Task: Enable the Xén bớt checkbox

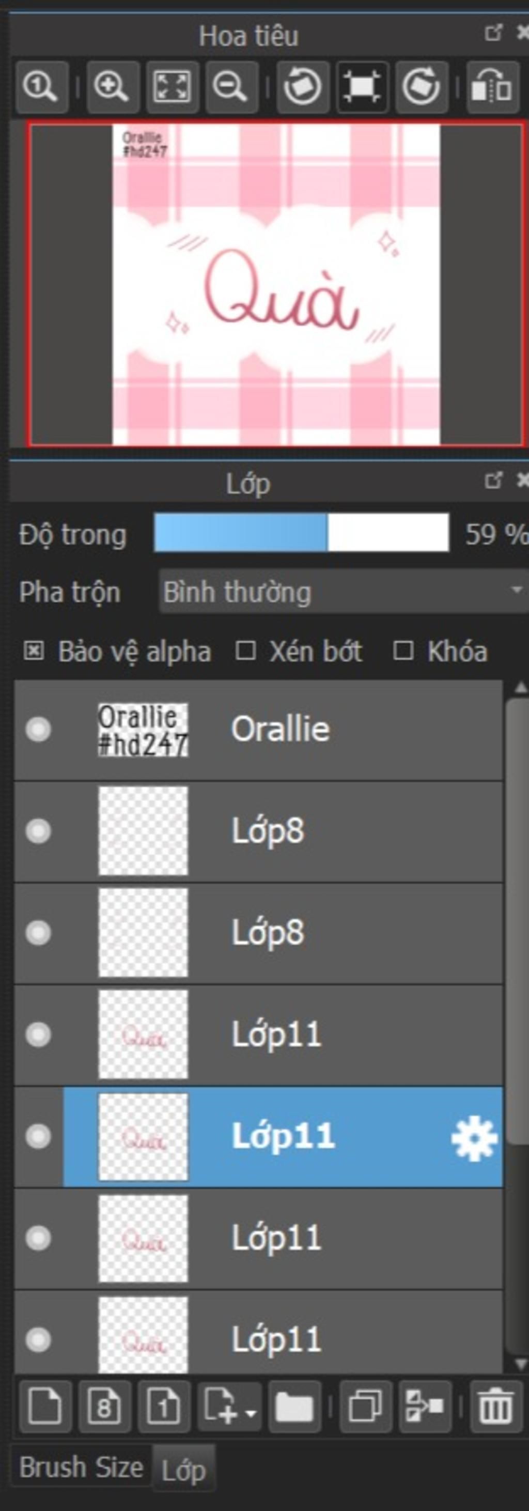Action: pos(245,651)
